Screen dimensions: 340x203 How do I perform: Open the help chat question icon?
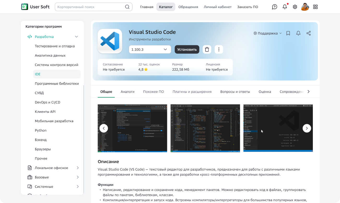274,7
